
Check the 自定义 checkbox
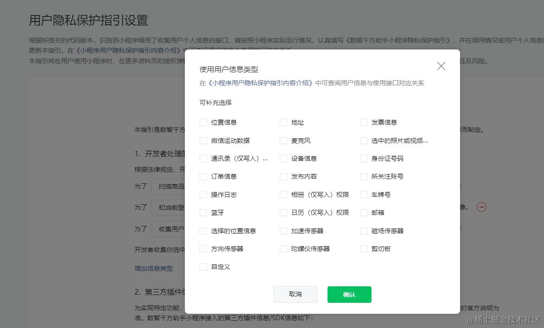[203, 267]
